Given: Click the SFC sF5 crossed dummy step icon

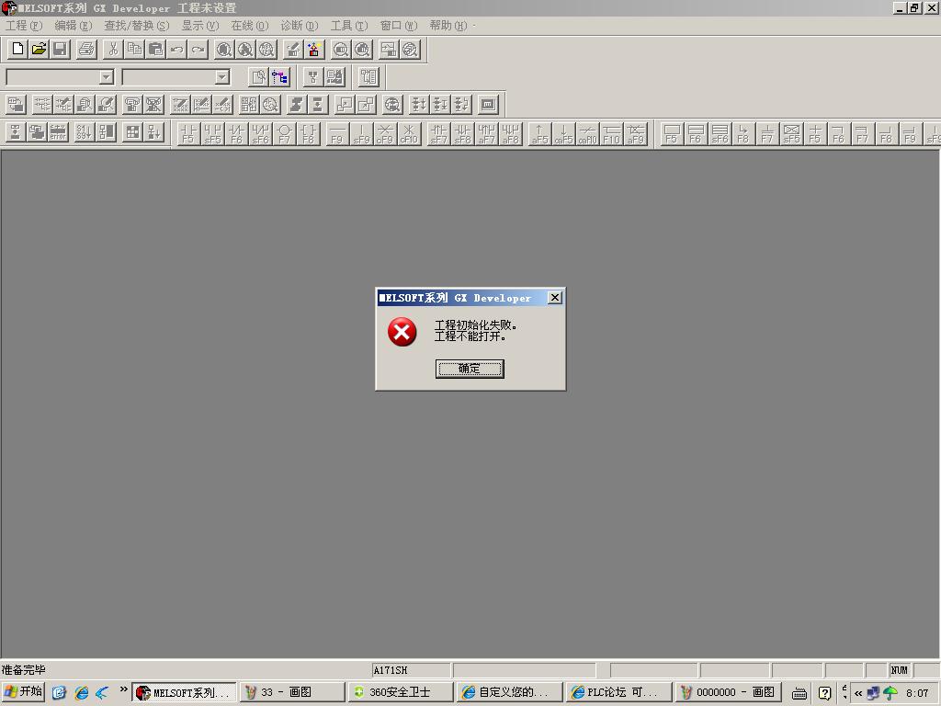Looking at the screenshot, I should click(x=791, y=133).
